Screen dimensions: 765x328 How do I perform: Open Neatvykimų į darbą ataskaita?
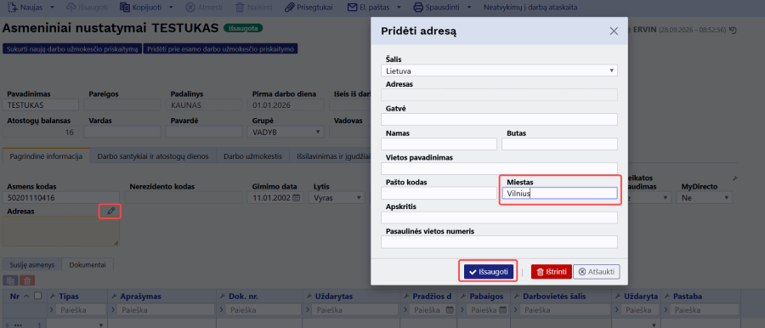[530, 8]
